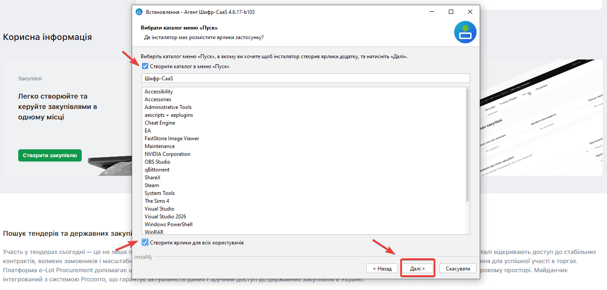Click 'Створити закупівлю' green button on webpage
This screenshot has width=607, height=290.
[50, 155]
